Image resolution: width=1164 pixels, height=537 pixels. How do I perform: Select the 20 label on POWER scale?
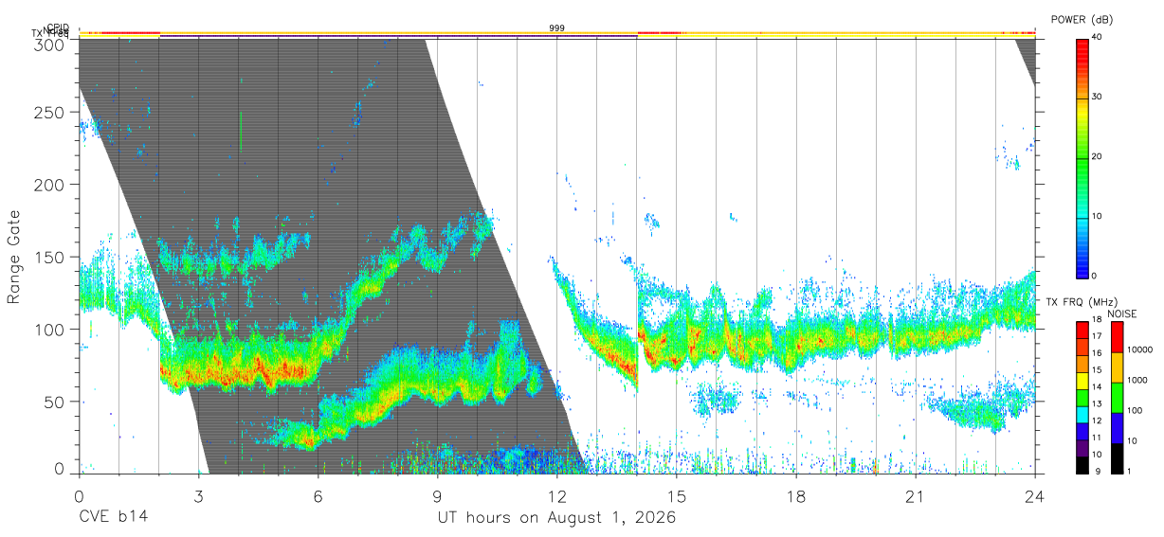click(x=1098, y=157)
